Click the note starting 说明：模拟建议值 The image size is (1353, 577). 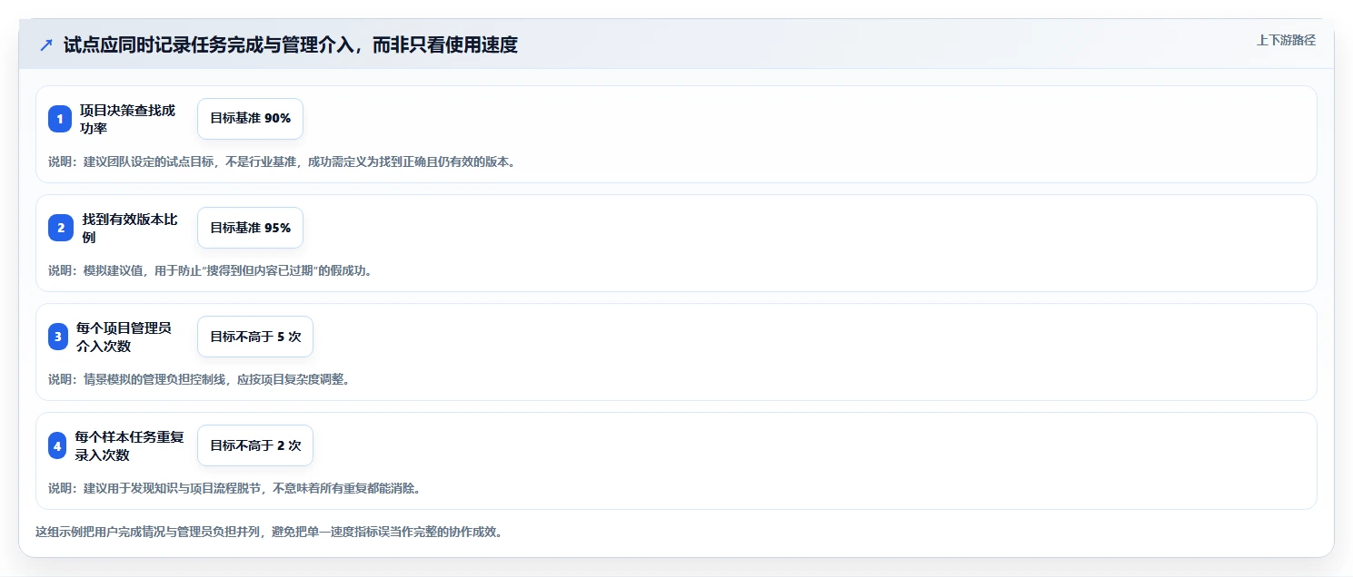click(x=211, y=270)
